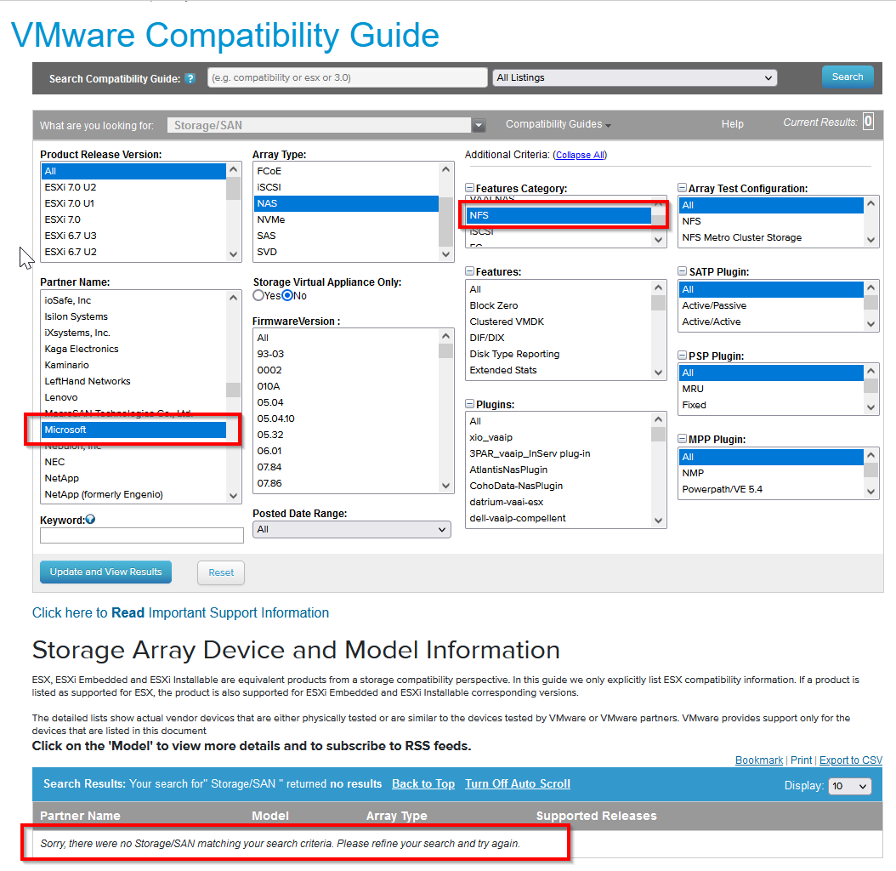Open the Storage/SAN product dropdown arrow
Viewport: 896px width, 871px height.
coord(479,125)
